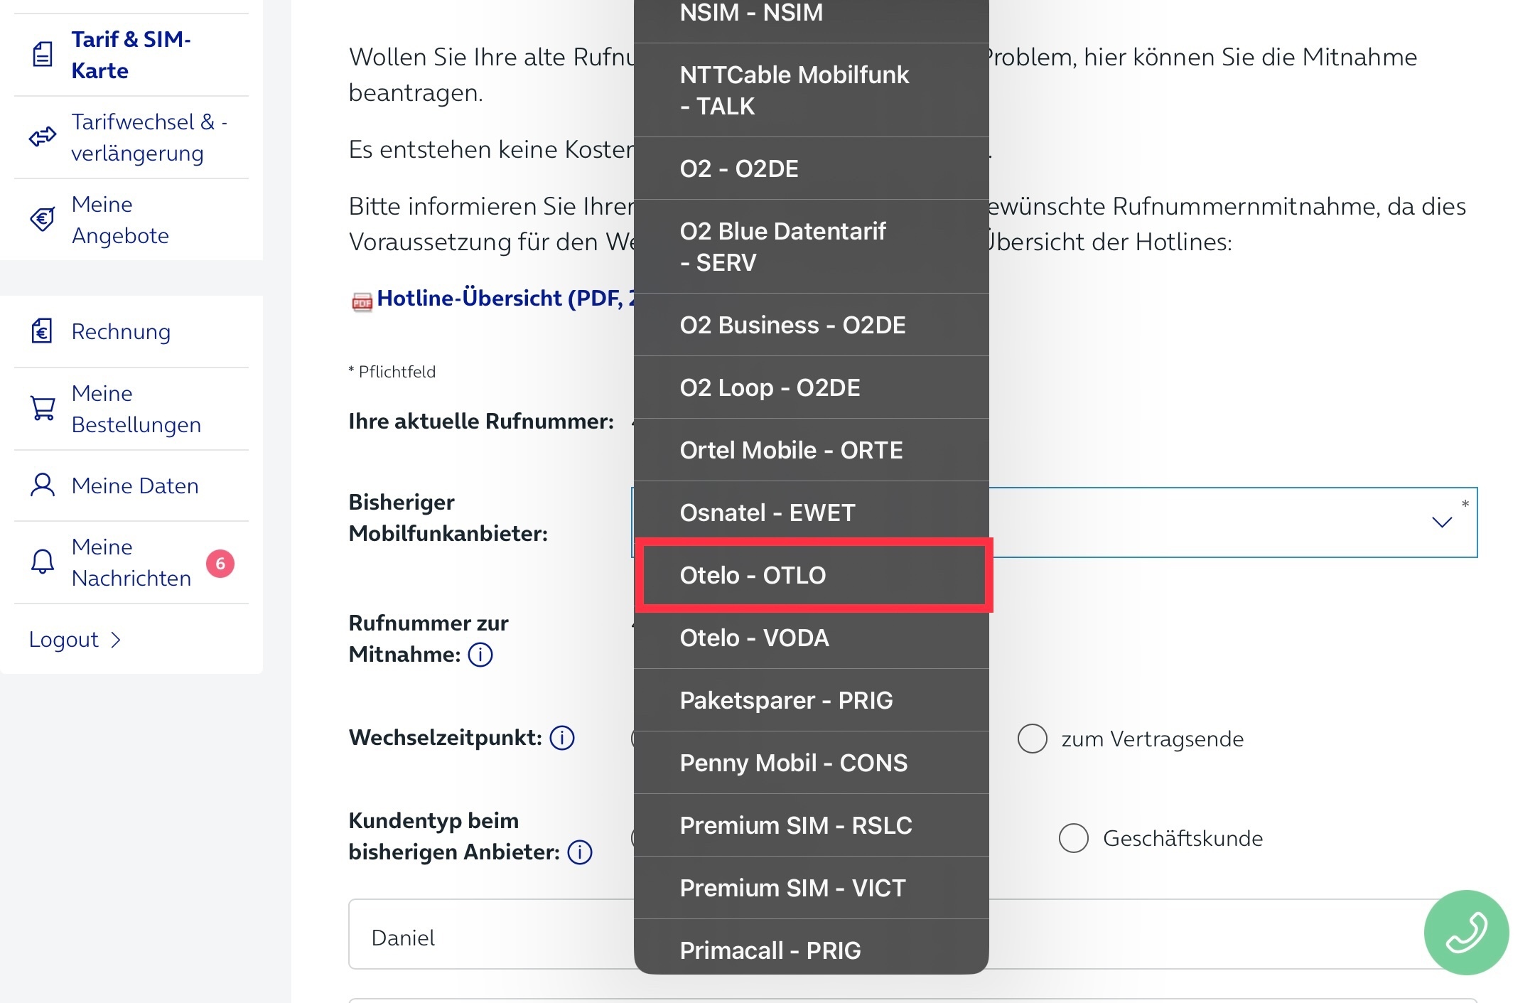Choose Ortel Mobile - ORTE option
This screenshot has height=1003, width=1535.
pos(812,450)
